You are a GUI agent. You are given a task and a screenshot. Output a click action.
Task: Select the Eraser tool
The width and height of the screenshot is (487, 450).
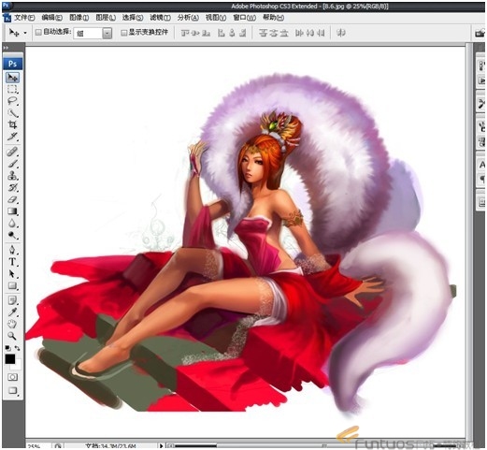pyautogui.click(x=12, y=199)
